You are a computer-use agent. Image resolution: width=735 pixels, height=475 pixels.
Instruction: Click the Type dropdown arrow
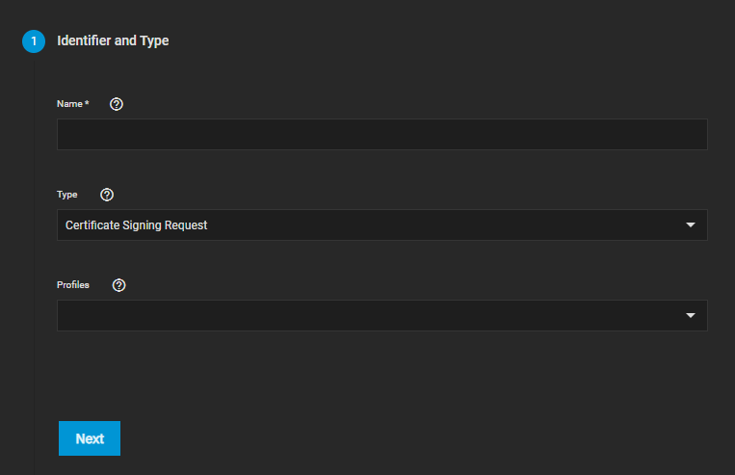click(x=690, y=225)
